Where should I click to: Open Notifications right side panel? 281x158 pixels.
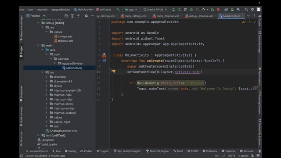click(x=259, y=76)
